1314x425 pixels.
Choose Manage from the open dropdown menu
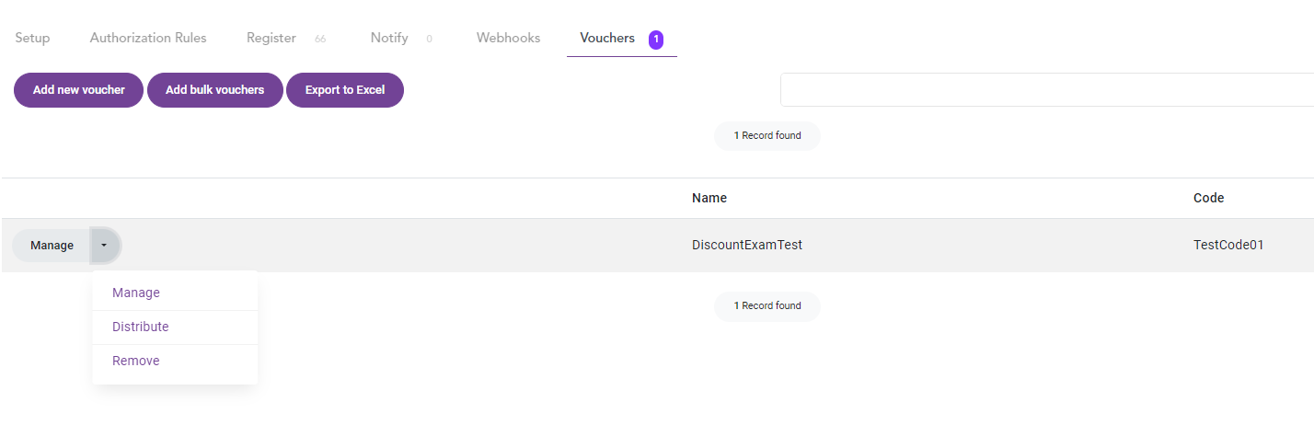pos(136,293)
